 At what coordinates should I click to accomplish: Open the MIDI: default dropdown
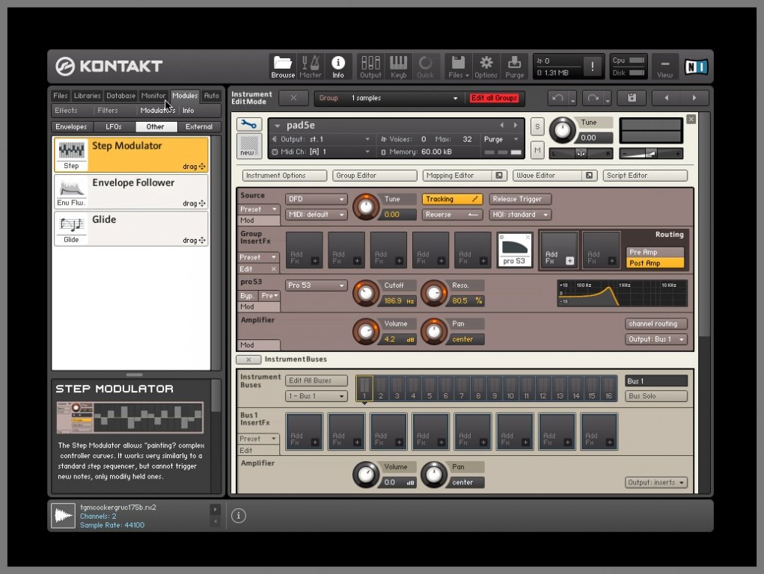(x=316, y=215)
